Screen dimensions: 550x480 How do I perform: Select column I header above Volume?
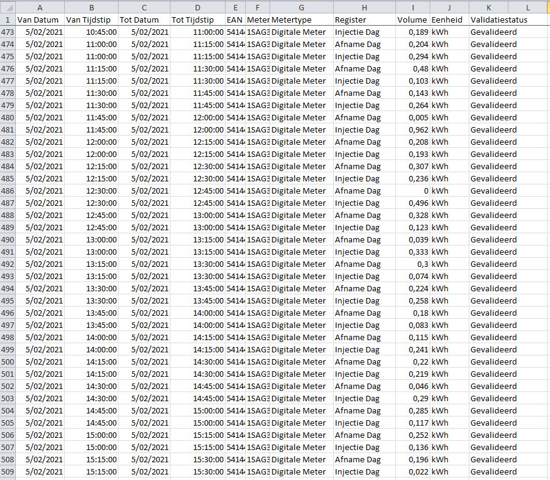pos(413,7)
